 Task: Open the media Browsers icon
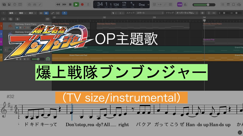239,5
